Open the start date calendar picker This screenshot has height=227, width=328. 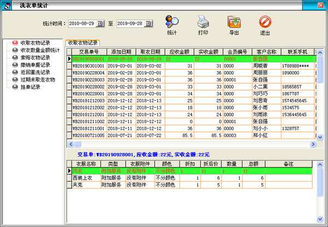pyautogui.click(x=100, y=24)
